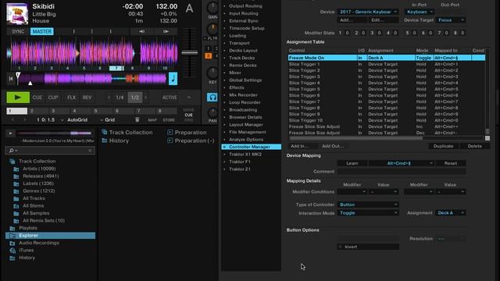Open the Releases (4941) folder
Screen dimensions: 500x281
pos(41,176)
